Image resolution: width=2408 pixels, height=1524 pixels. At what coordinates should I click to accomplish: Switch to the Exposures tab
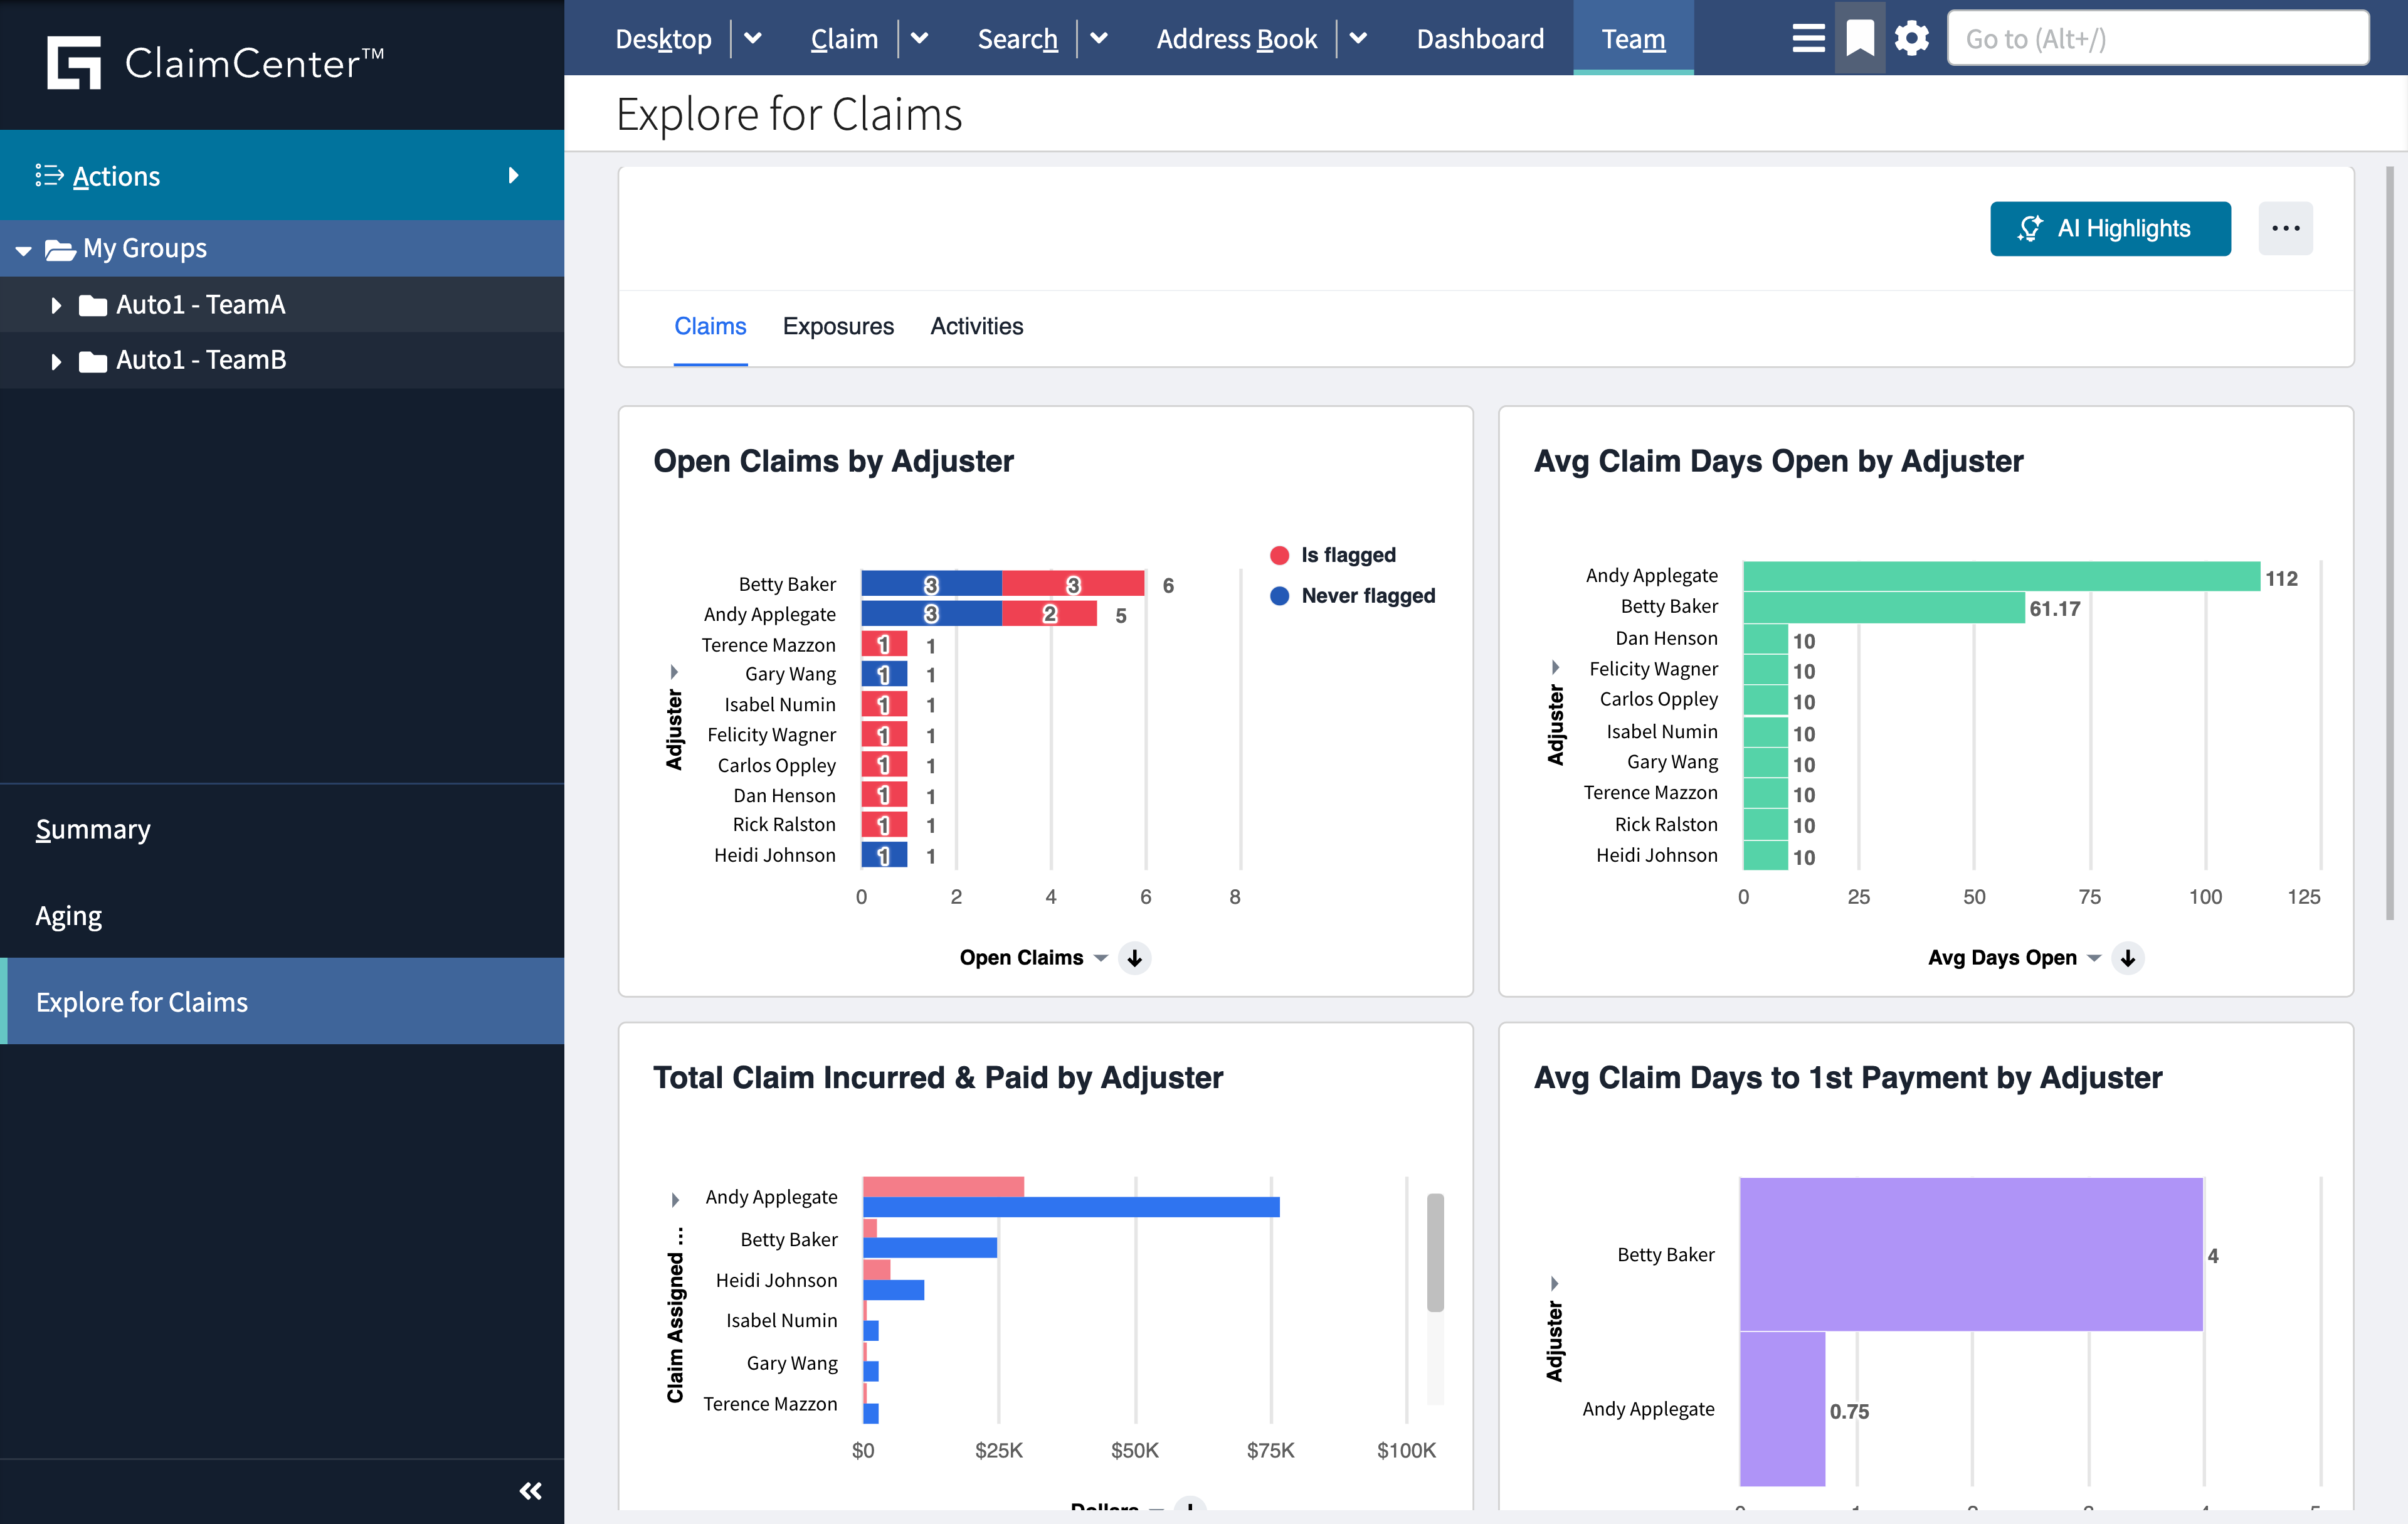point(838,326)
